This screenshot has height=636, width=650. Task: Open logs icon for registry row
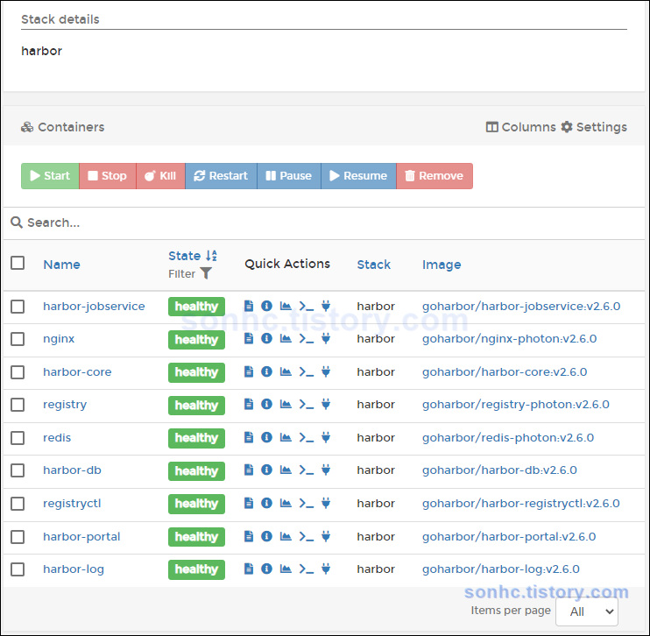tap(249, 404)
